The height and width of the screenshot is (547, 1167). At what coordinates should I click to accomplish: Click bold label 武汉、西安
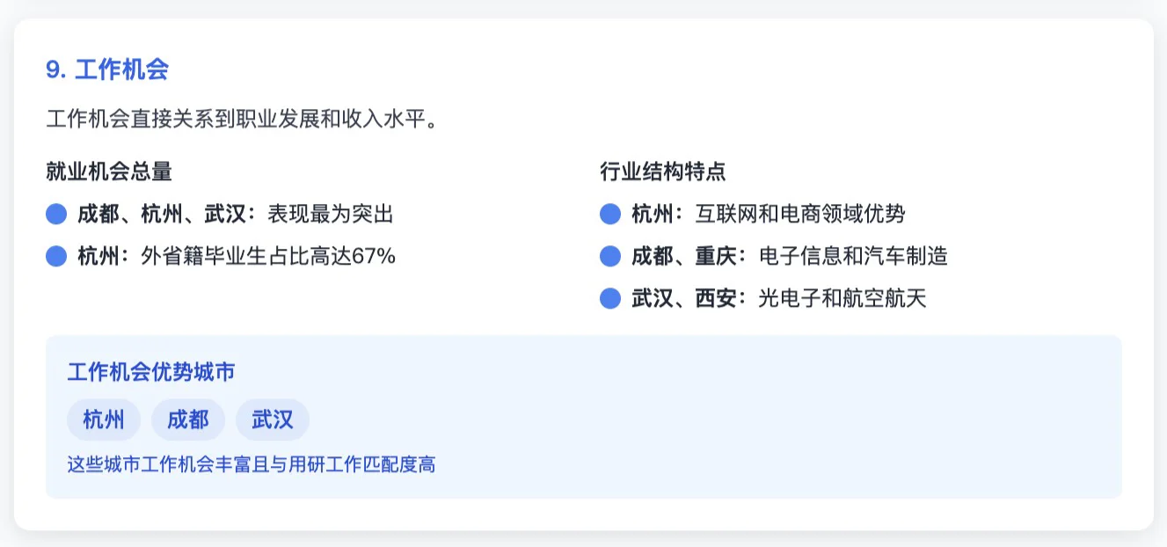coord(684,299)
